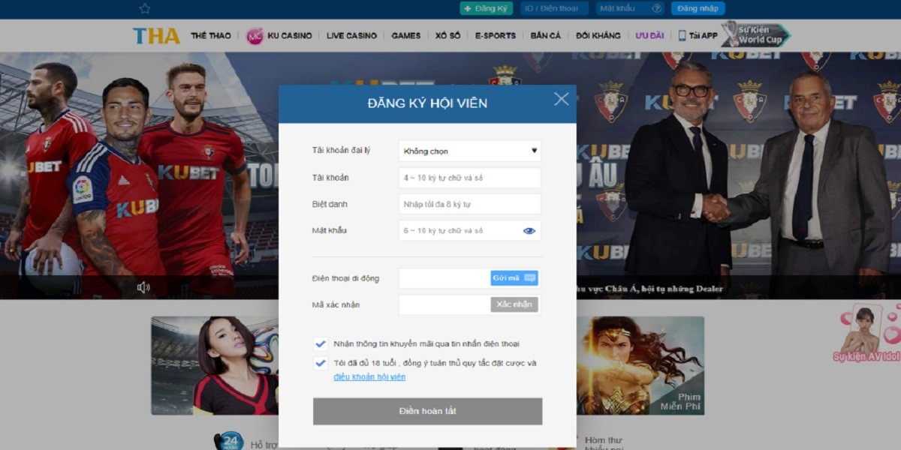Open the LIVE CASINO menu
The image size is (901, 450).
tap(351, 35)
